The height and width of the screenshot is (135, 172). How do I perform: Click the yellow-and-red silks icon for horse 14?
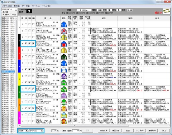coord(64,108)
